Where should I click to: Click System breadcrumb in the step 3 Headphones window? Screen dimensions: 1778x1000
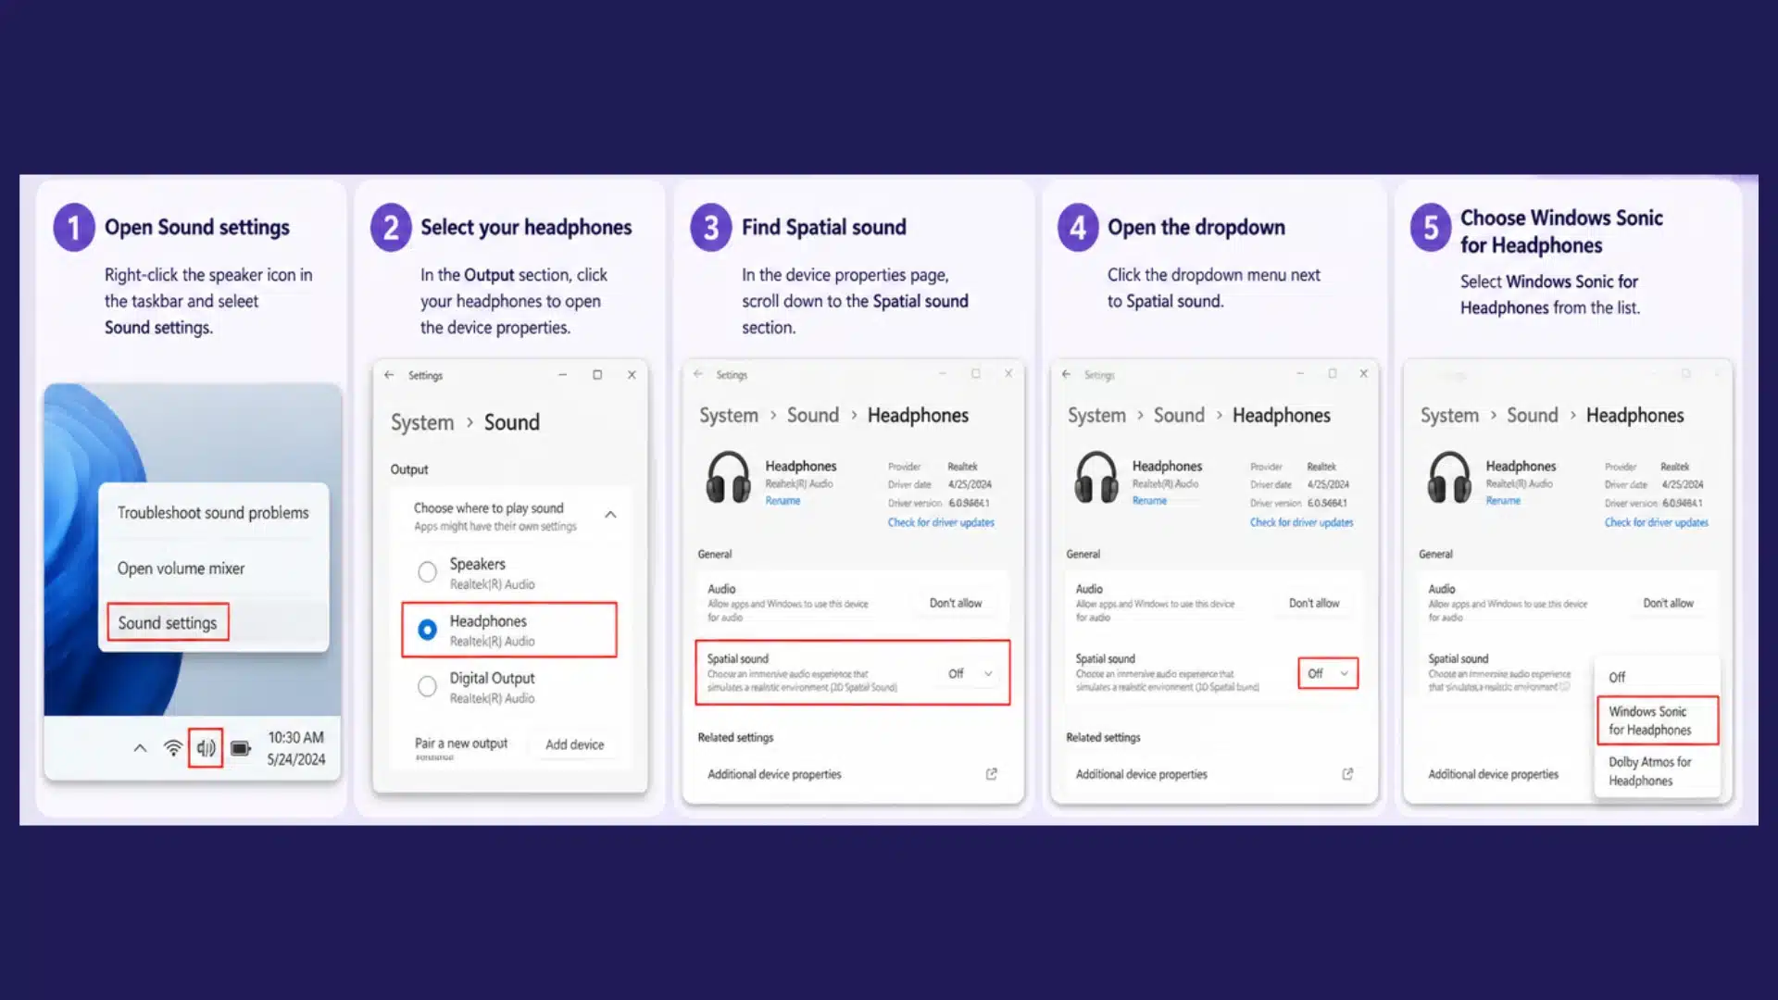pos(729,416)
